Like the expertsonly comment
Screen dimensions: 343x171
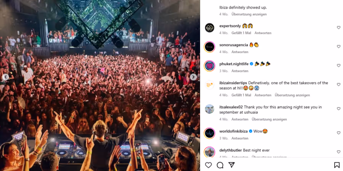339,27
